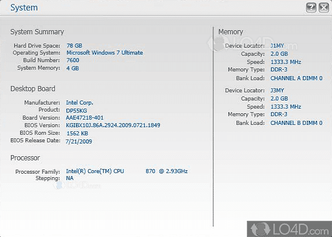Viewport: 332px width, 237px height.
Task: Select J1MY module's 1333.3 MHz speed
Action: 286,62
